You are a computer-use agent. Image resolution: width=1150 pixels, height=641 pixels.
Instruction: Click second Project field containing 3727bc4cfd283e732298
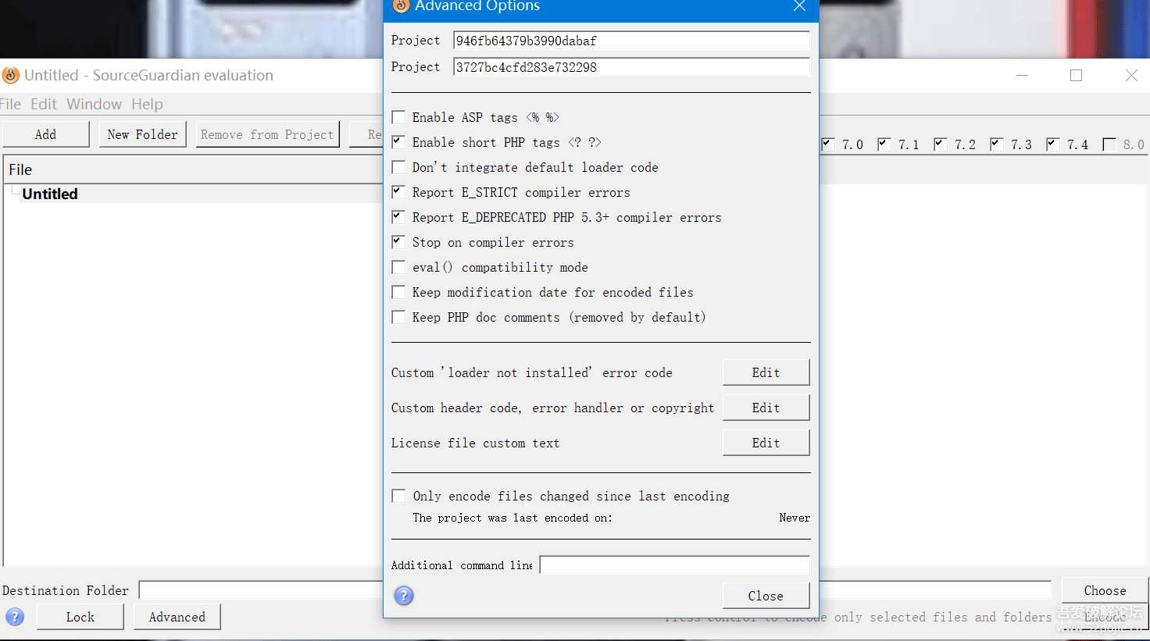pos(631,67)
